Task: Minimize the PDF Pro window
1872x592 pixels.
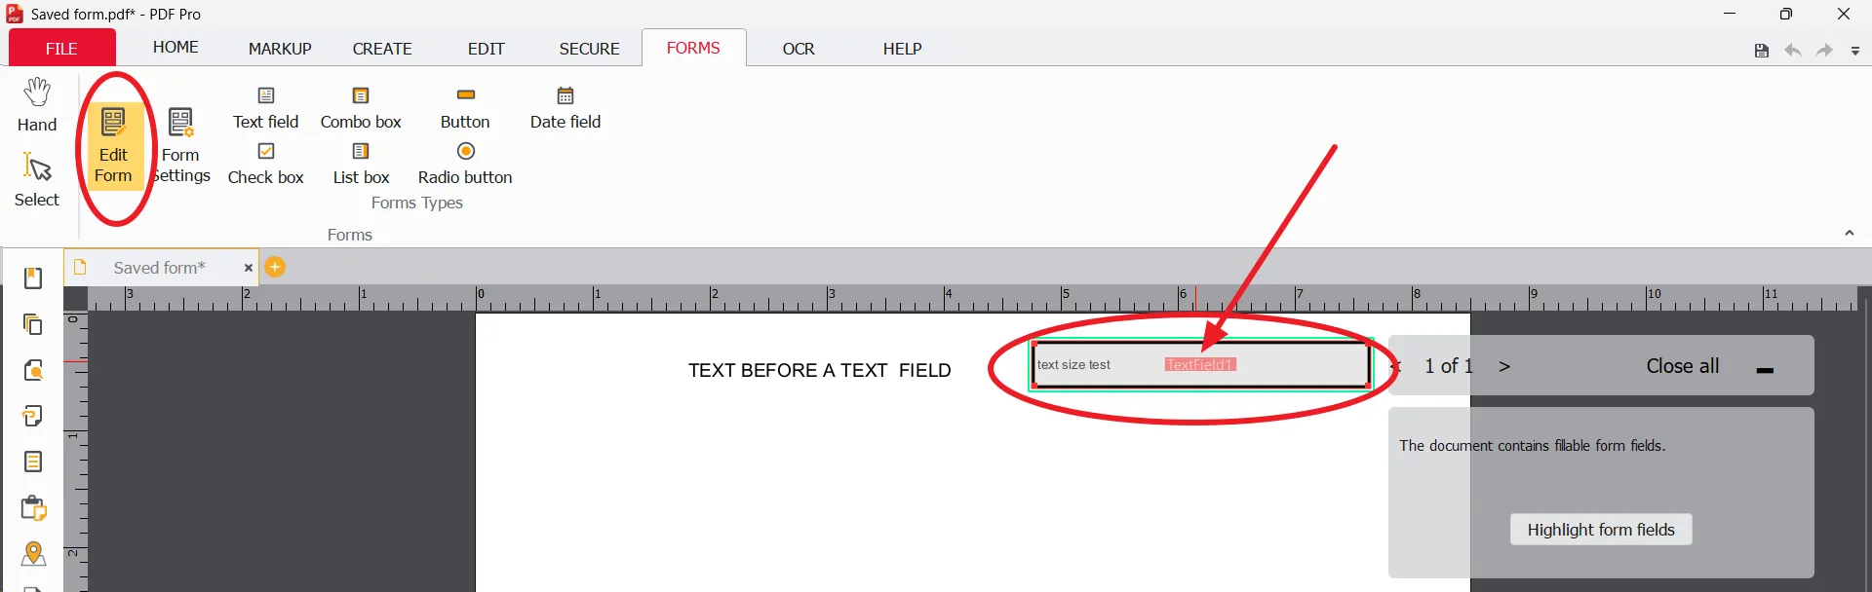Action: 1730,14
